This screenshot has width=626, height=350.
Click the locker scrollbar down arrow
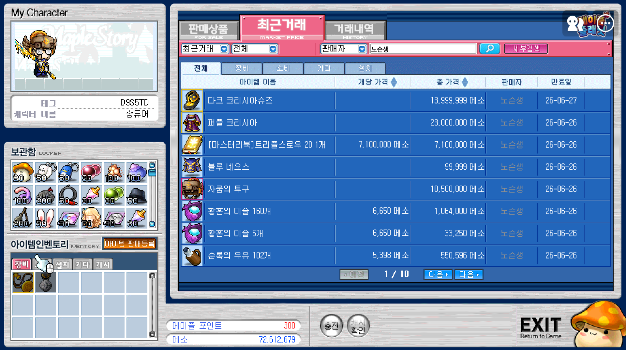pyautogui.click(x=152, y=224)
